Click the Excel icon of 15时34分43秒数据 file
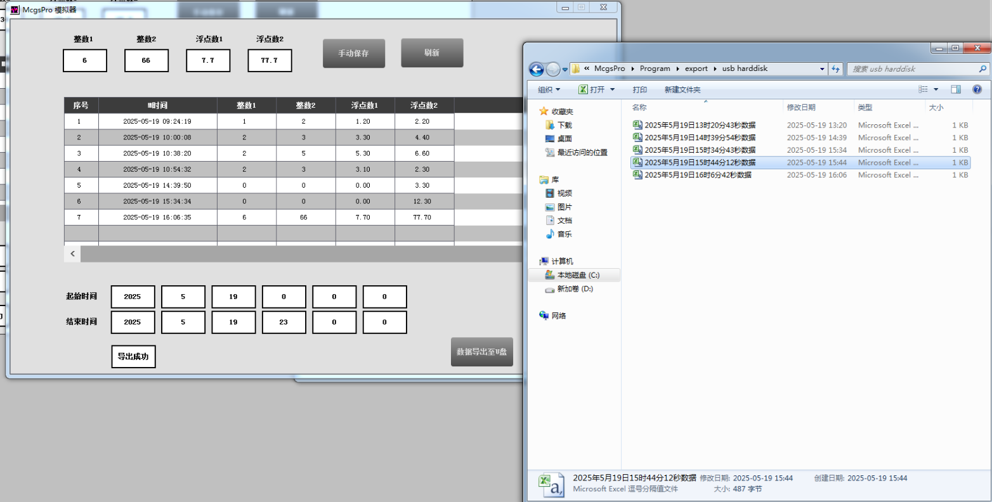This screenshot has width=992, height=502. pos(637,150)
